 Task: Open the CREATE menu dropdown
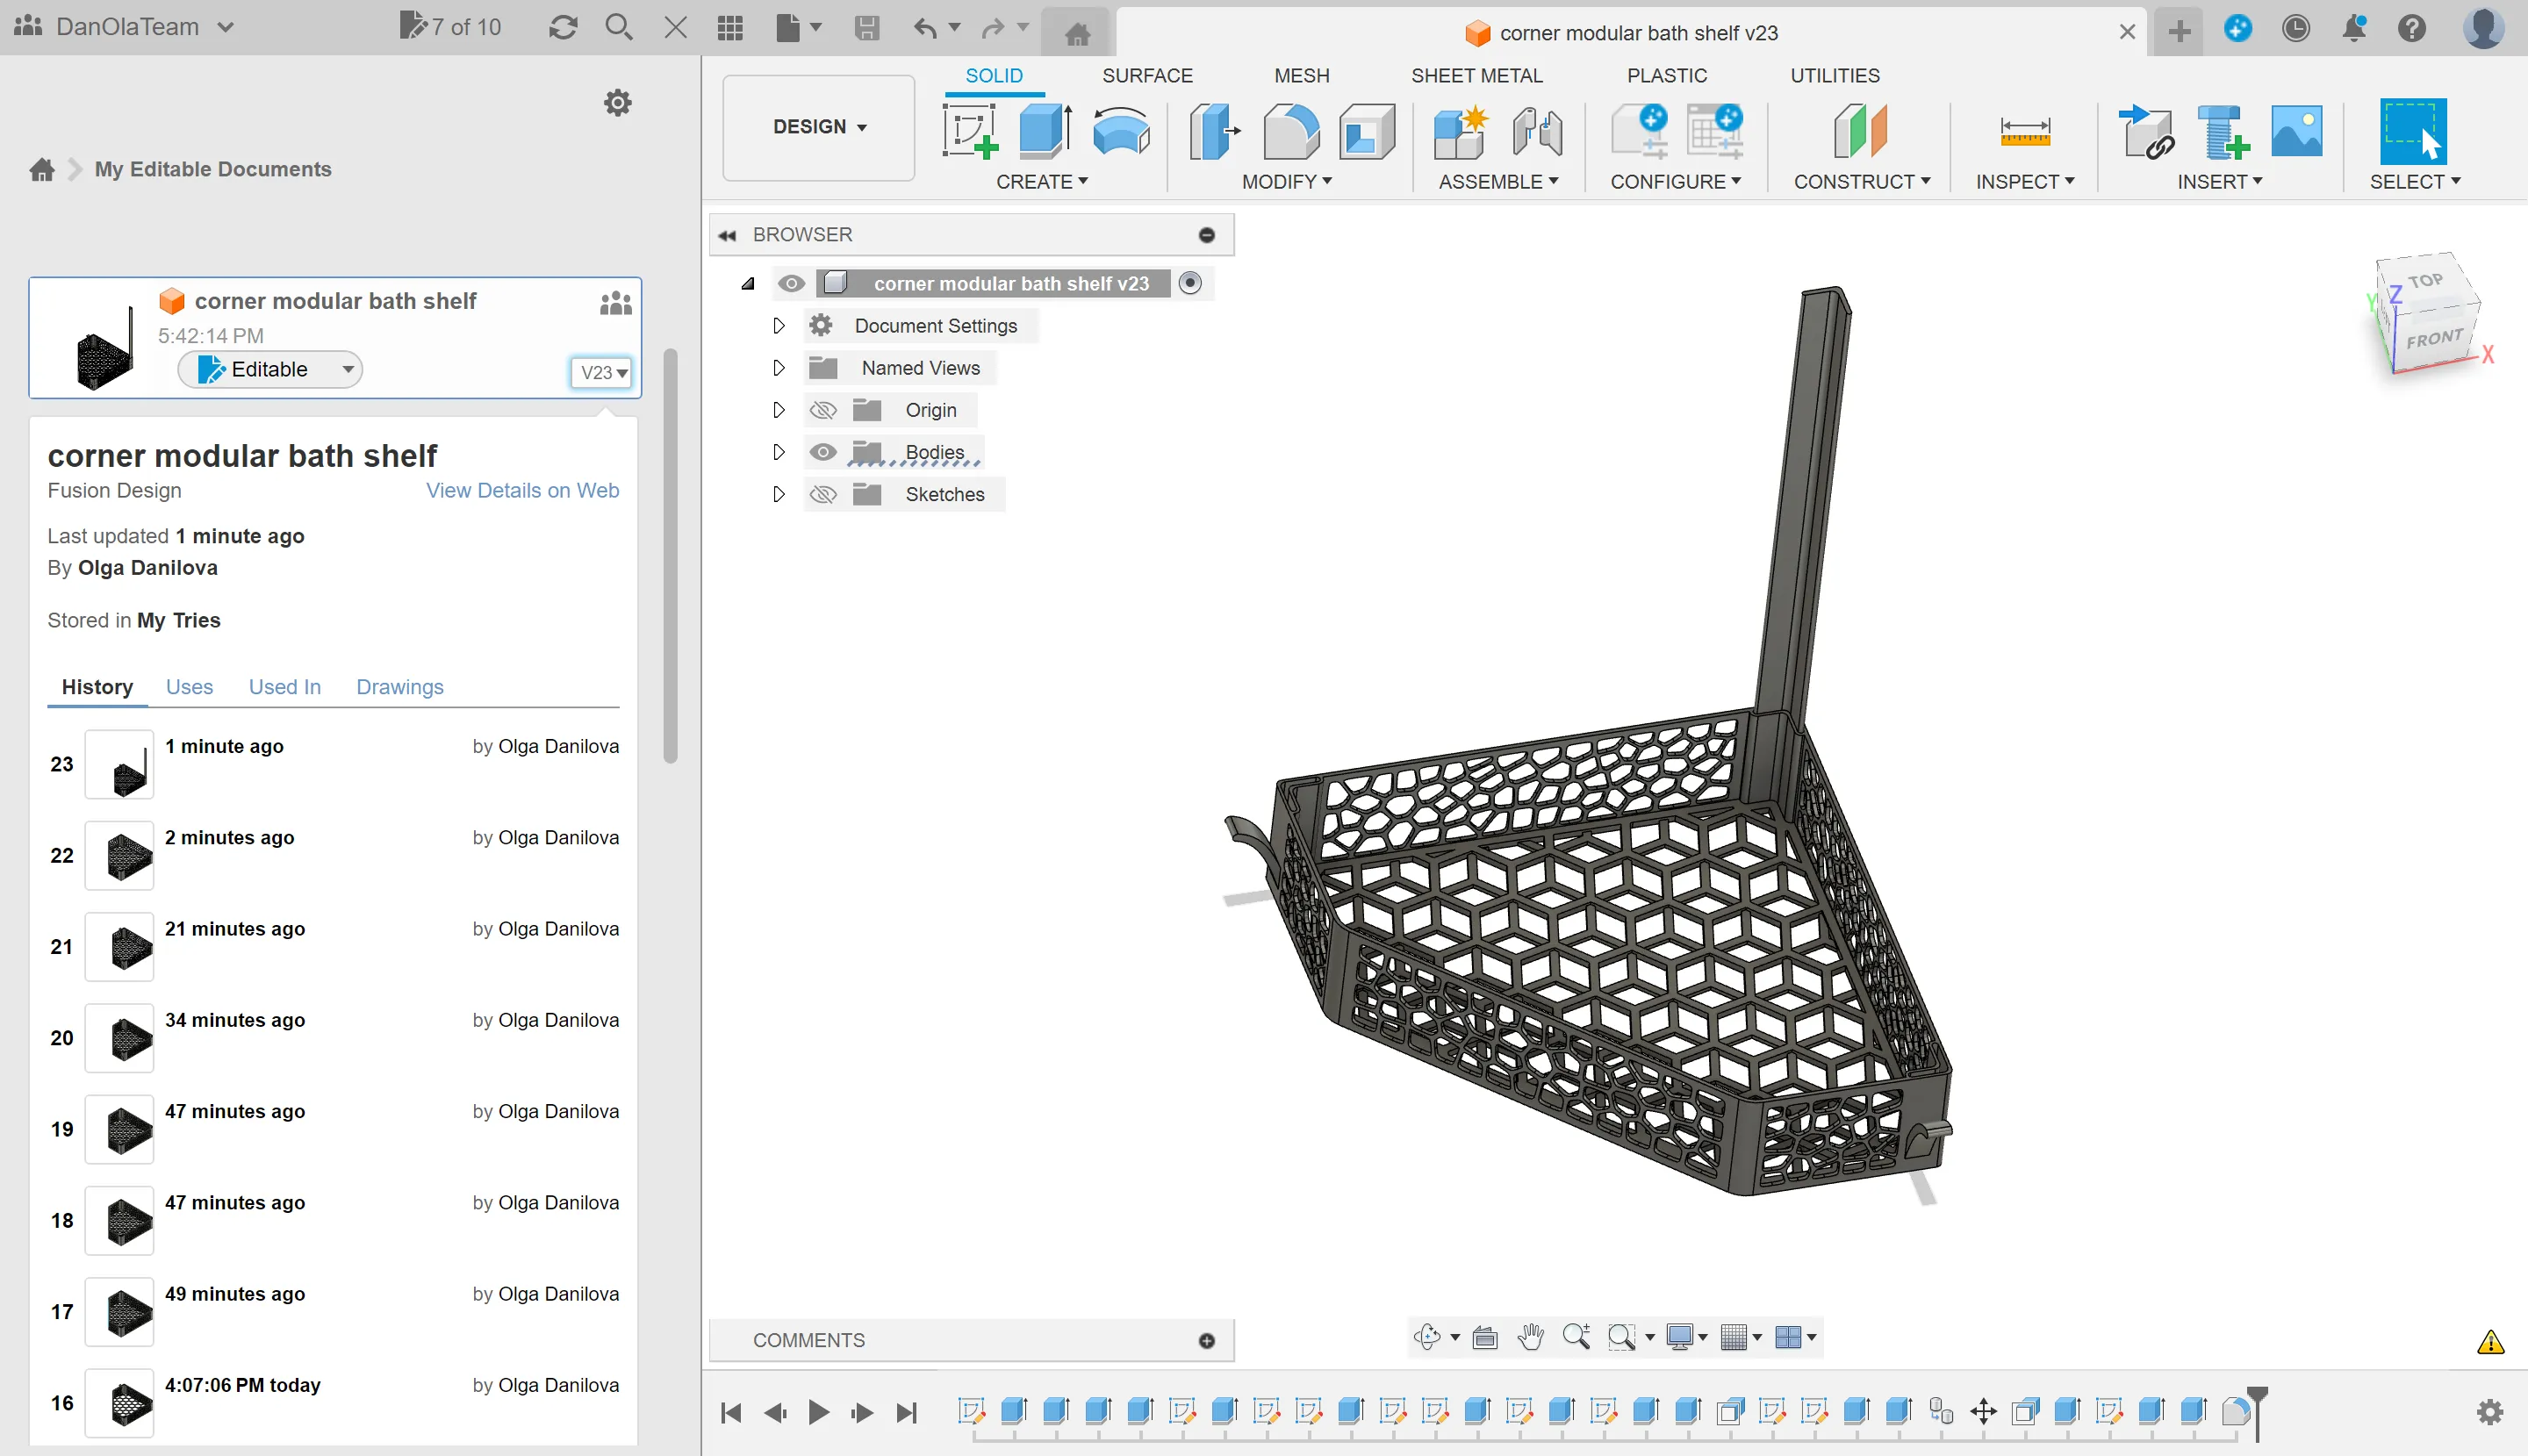click(x=1042, y=182)
